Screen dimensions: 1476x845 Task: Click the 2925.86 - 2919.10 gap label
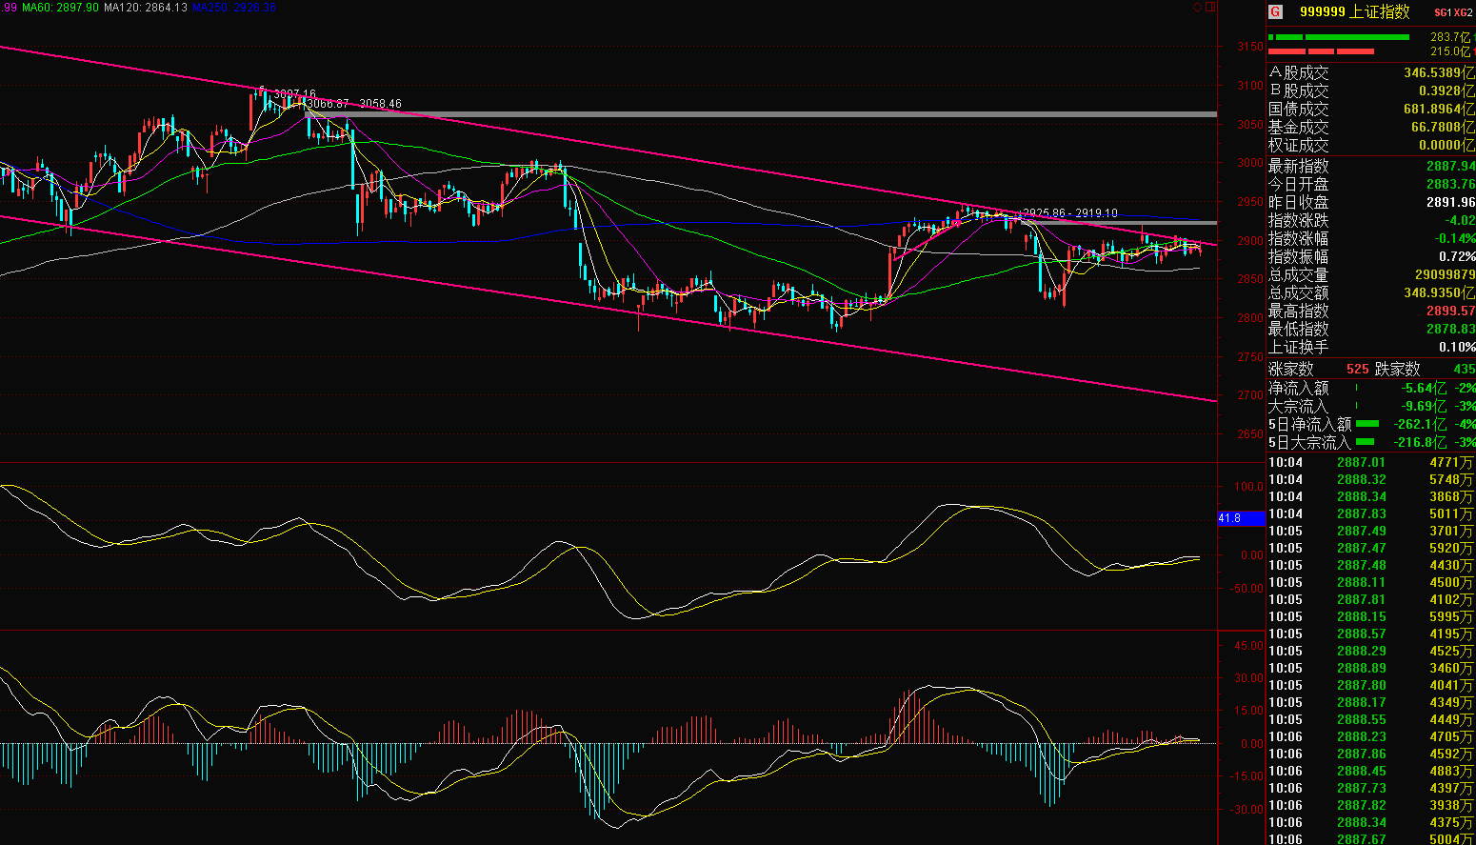point(1070,213)
